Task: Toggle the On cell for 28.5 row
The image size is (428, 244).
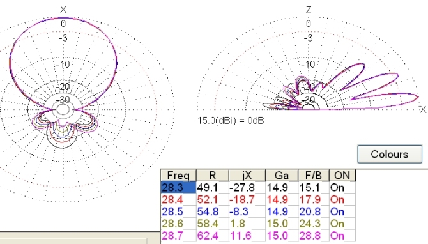Action: click(342, 211)
